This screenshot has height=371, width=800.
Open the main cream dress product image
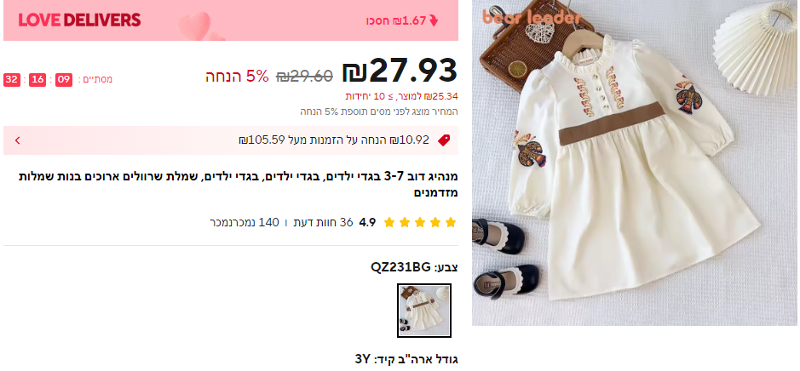coord(635,163)
